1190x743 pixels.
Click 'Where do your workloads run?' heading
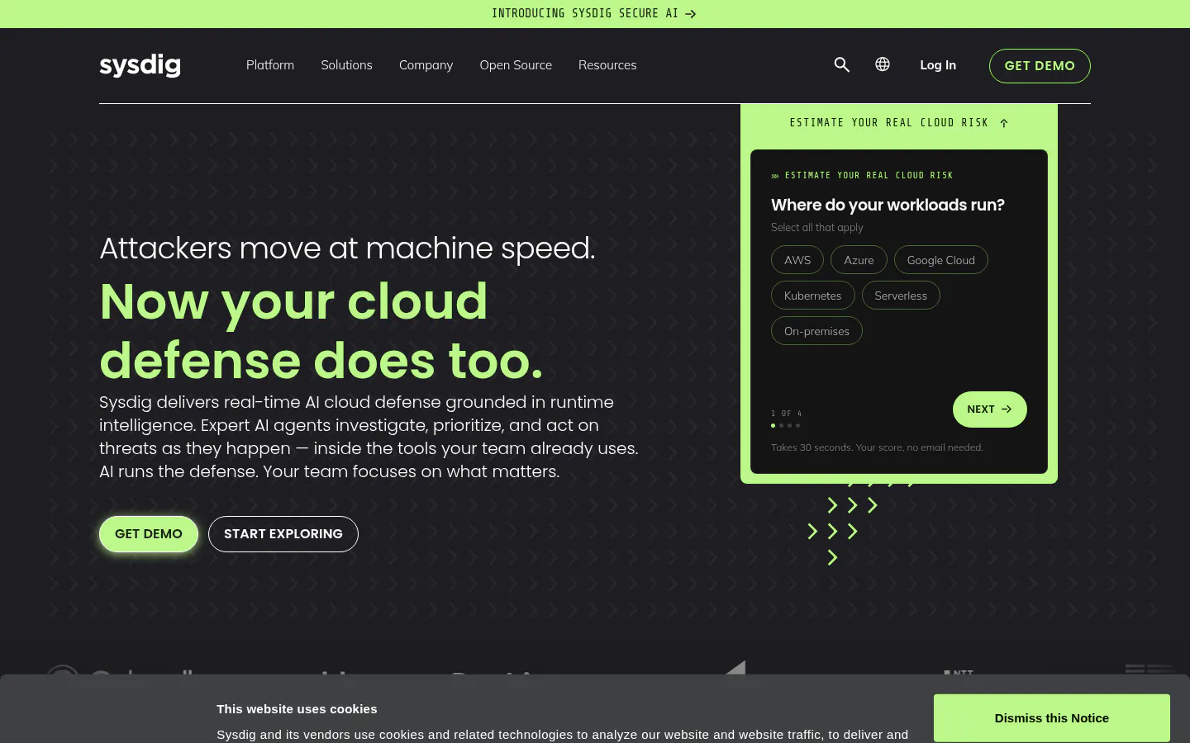tap(888, 205)
